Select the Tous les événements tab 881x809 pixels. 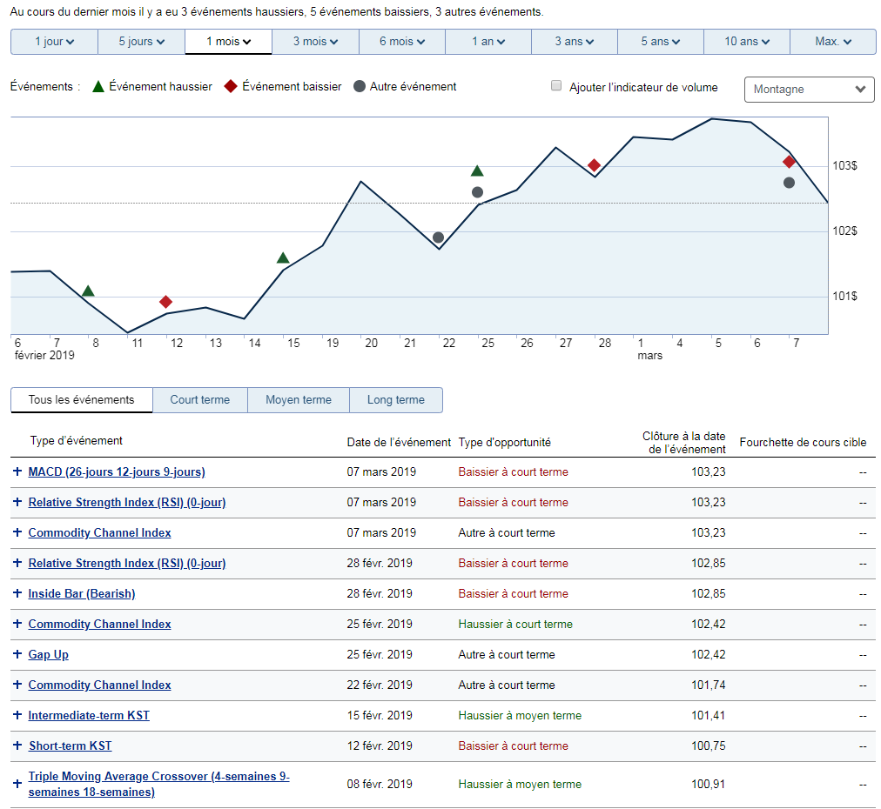pyautogui.click(x=82, y=400)
